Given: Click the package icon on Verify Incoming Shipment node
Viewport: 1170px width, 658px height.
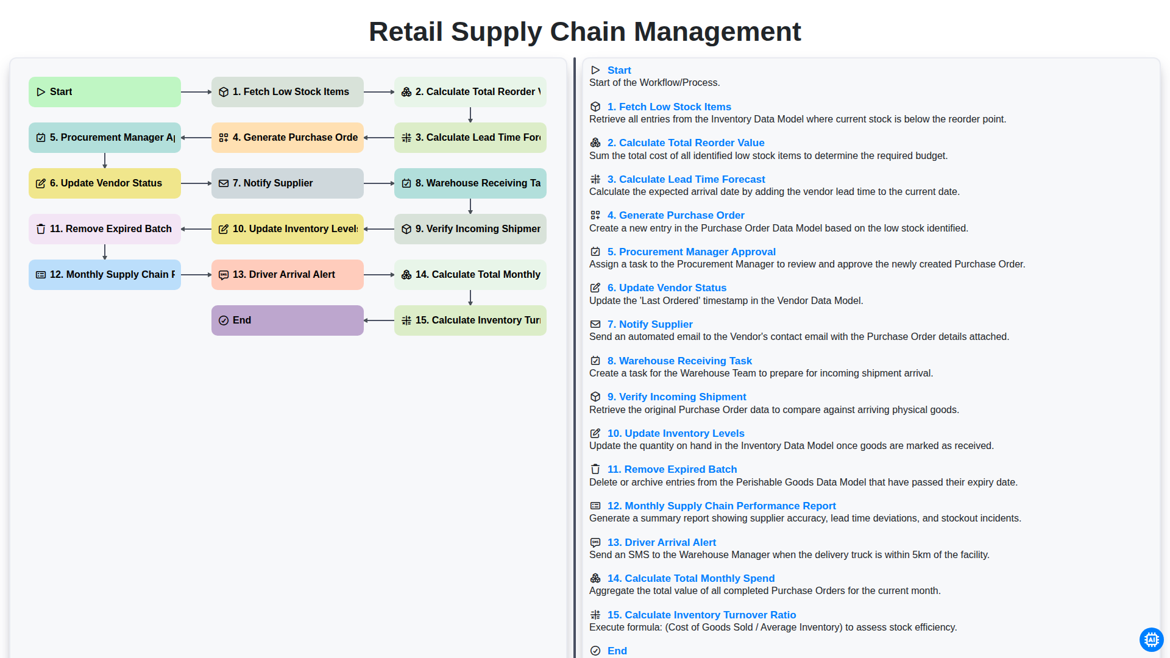Looking at the screenshot, I should click(406, 229).
